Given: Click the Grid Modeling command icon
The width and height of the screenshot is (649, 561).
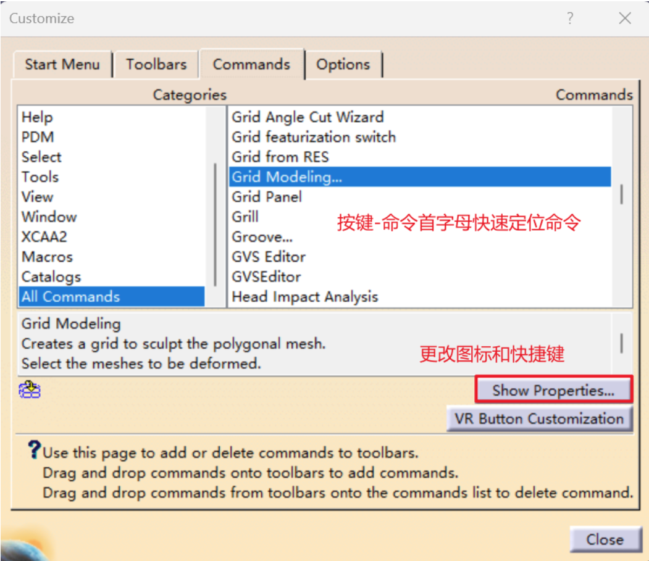Looking at the screenshot, I should pos(30,389).
